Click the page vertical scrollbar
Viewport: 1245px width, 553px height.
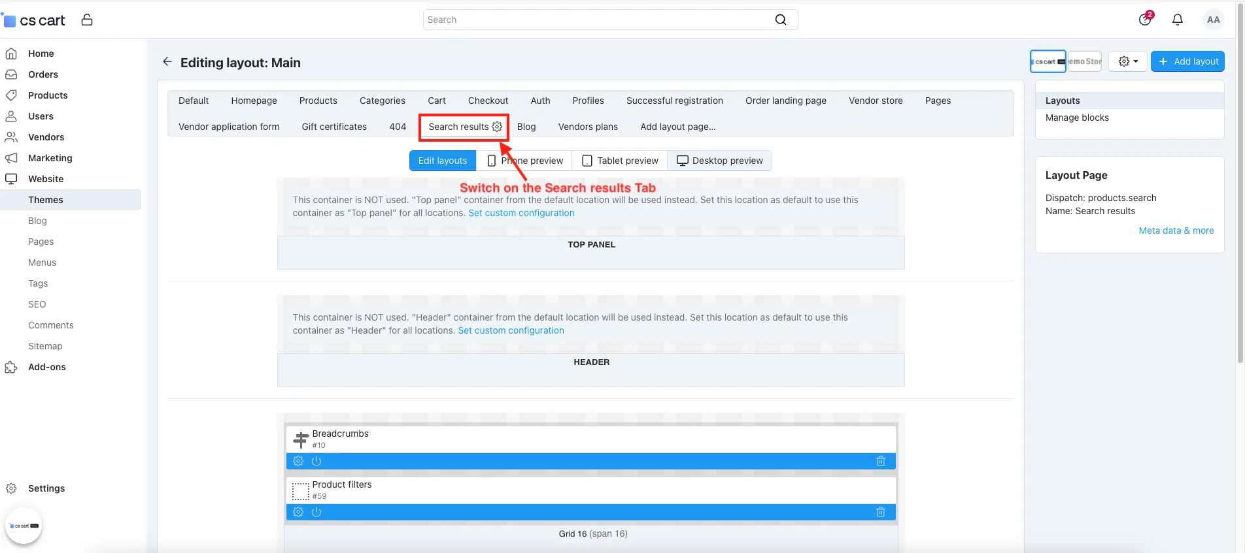click(x=1240, y=183)
